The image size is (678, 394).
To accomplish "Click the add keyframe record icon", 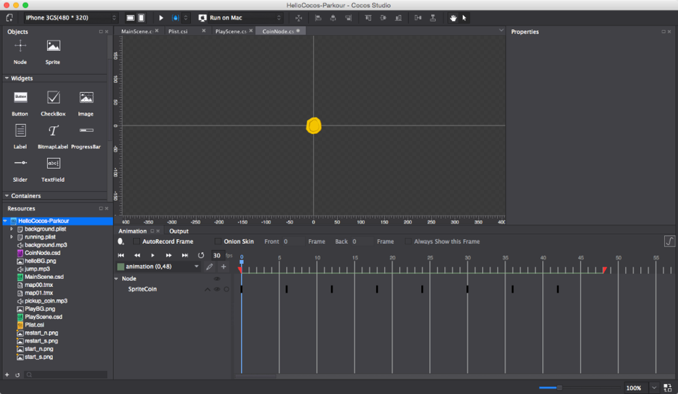I will (121, 241).
